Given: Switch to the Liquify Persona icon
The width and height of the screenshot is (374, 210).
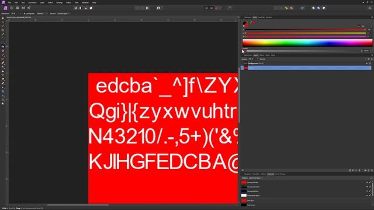Looking at the screenshot, I should coord(12,8).
